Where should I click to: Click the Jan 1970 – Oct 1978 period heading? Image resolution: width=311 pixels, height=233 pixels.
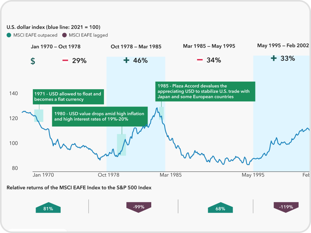[56, 46]
